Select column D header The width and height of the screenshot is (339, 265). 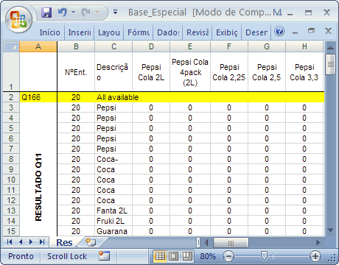[151, 46]
